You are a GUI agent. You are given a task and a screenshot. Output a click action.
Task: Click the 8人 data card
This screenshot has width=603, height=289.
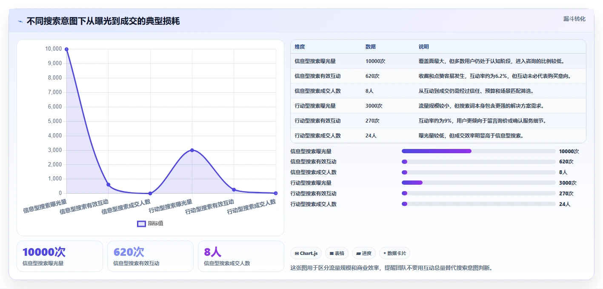pos(241,256)
